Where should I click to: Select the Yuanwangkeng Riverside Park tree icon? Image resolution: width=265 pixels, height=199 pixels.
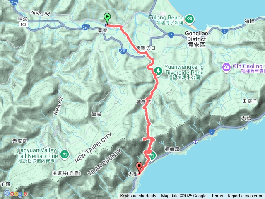158,71
